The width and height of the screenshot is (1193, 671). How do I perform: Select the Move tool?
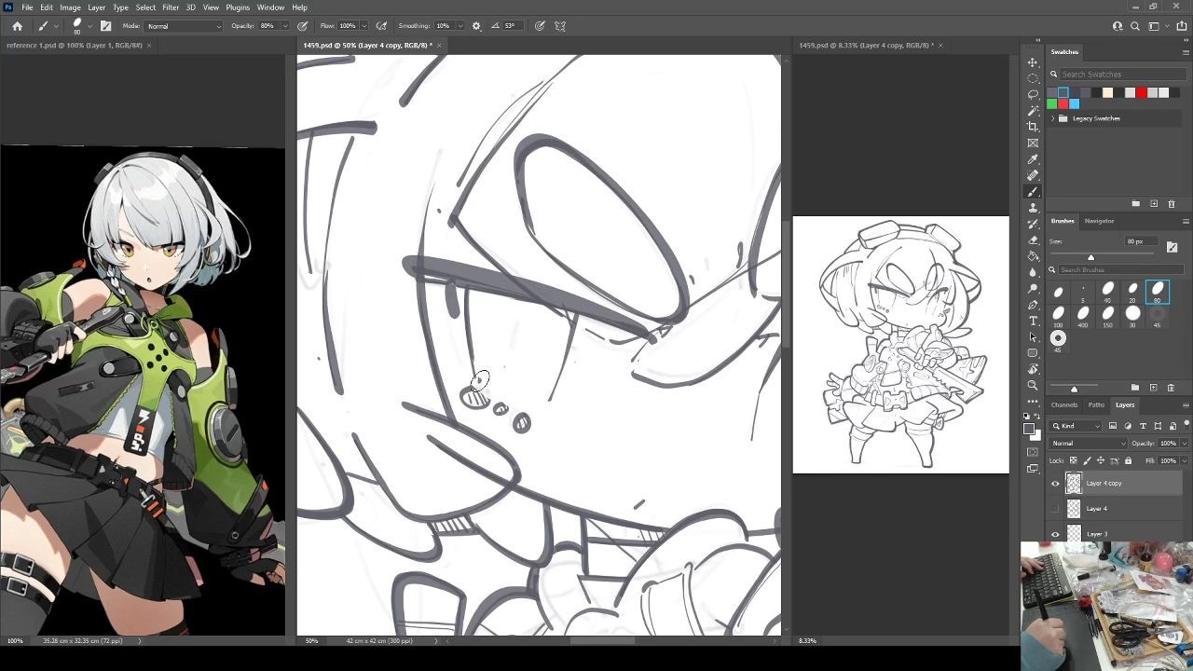coord(1033,62)
